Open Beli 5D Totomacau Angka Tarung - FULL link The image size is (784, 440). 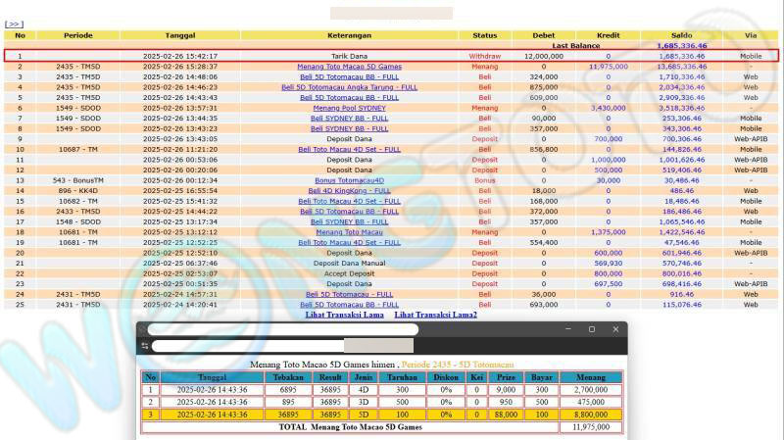point(349,87)
